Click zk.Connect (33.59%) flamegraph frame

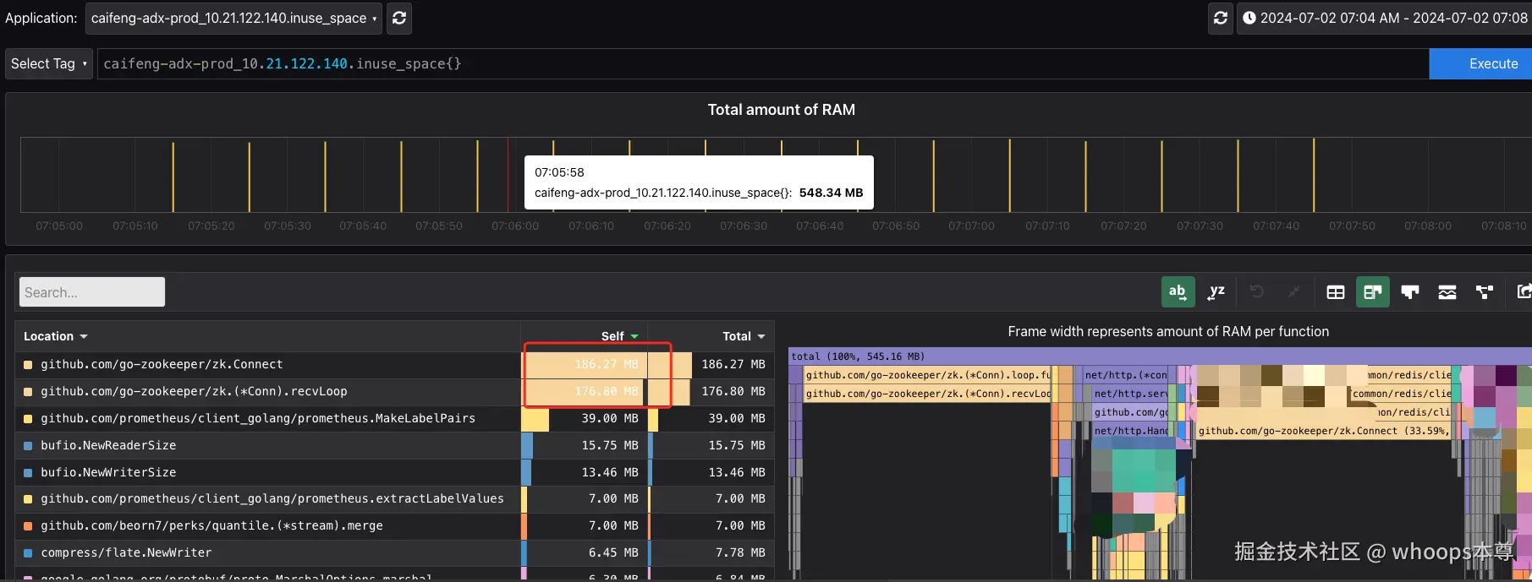tap(1323, 431)
